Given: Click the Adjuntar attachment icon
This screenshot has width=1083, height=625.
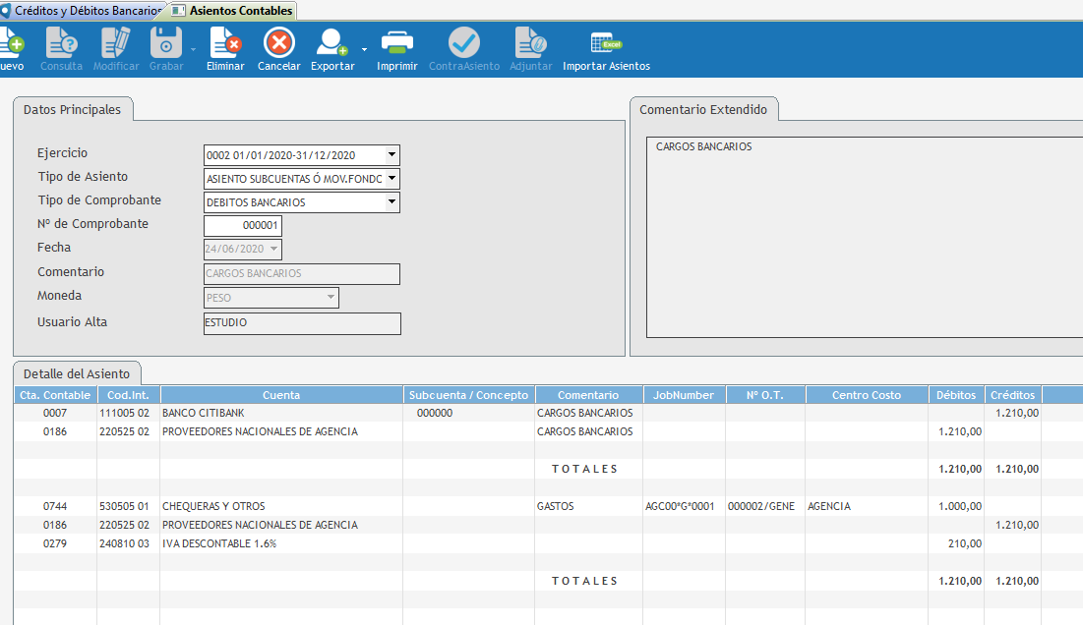Looking at the screenshot, I should point(530,43).
